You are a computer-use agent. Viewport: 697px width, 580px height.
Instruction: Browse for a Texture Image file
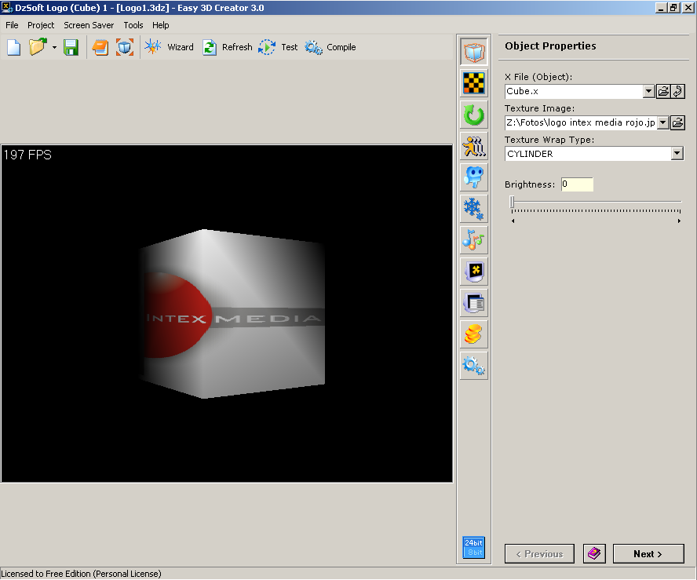coord(677,122)
